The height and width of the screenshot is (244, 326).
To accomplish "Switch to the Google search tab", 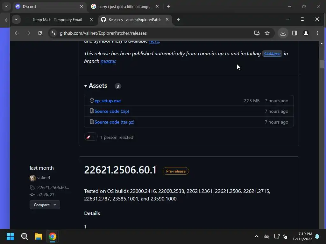I will pos(124,7).
